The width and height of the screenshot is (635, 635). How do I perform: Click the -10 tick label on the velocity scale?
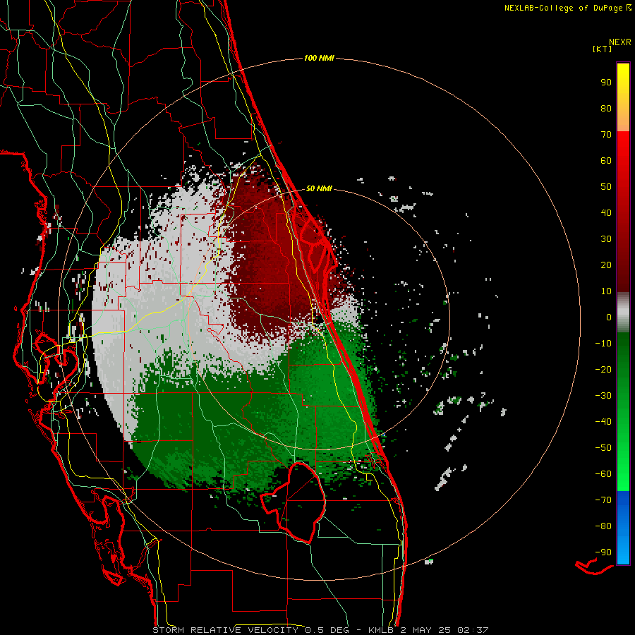[x=603, y=344]
